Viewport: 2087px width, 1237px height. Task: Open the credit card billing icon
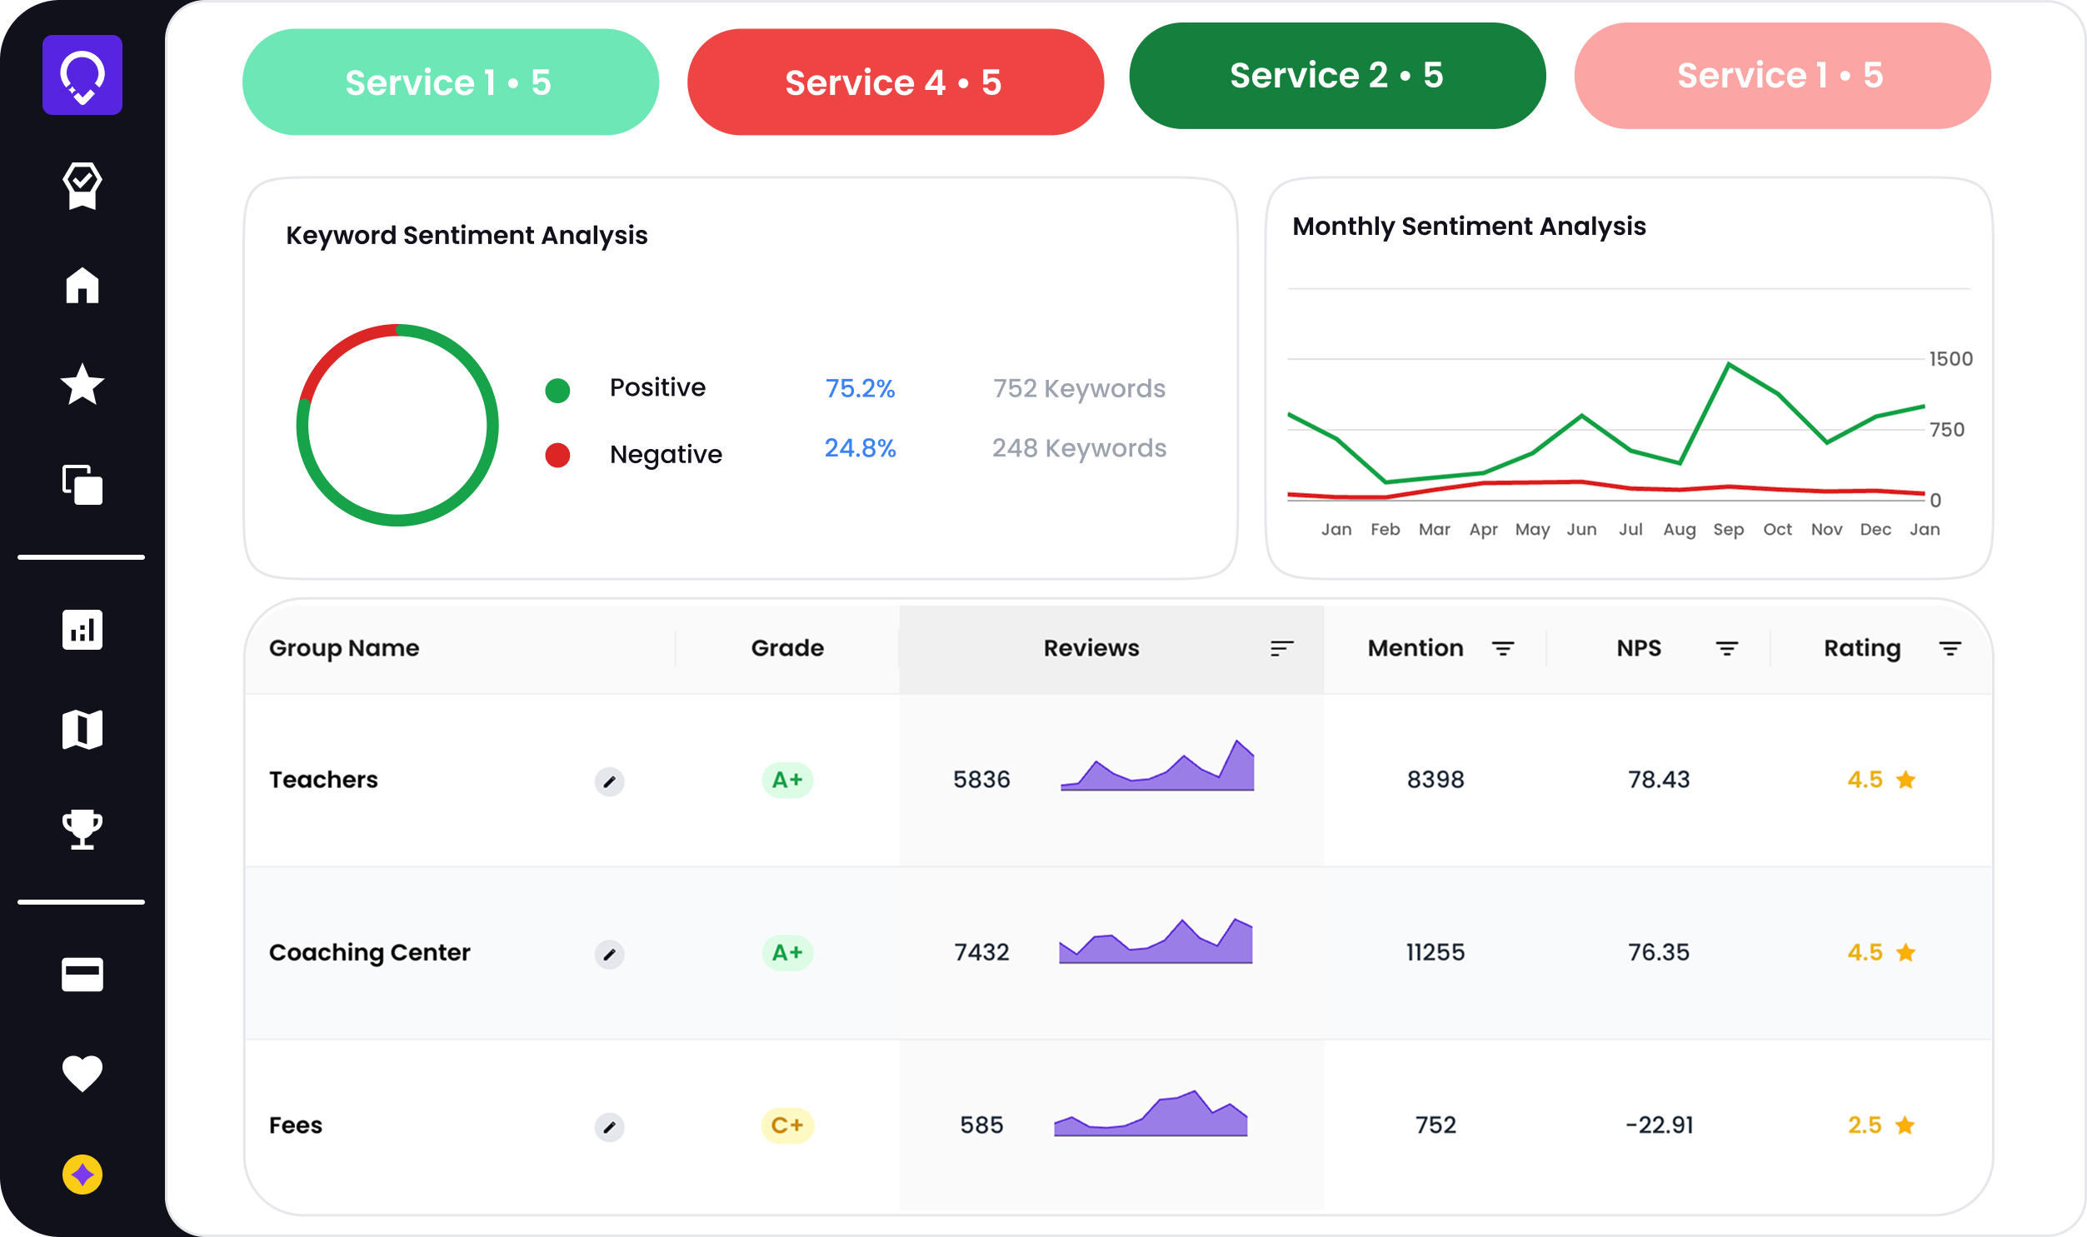[x=82, y=974]
